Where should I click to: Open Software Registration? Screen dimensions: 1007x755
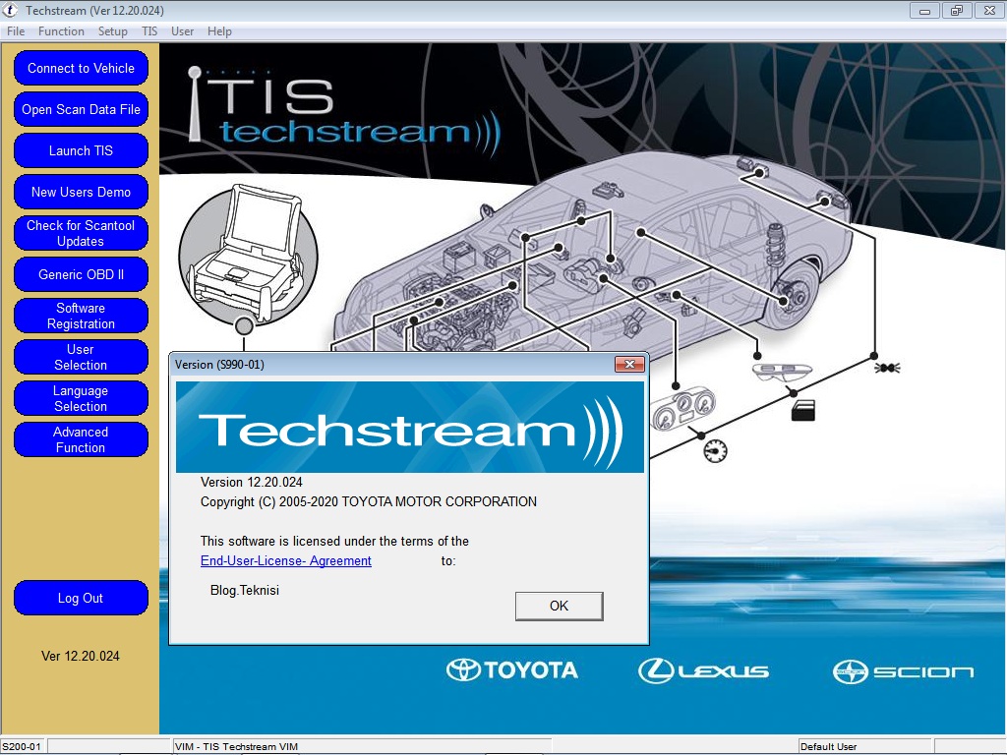pyautogui.click(x=81, y=316)
